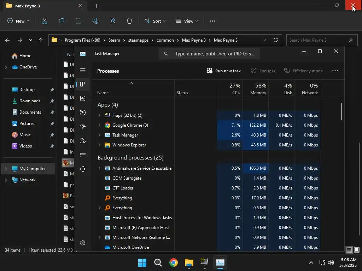Open Startup apps in Task Manager sidebar
This screenshot has height=271, width=362.
[83, 127]
